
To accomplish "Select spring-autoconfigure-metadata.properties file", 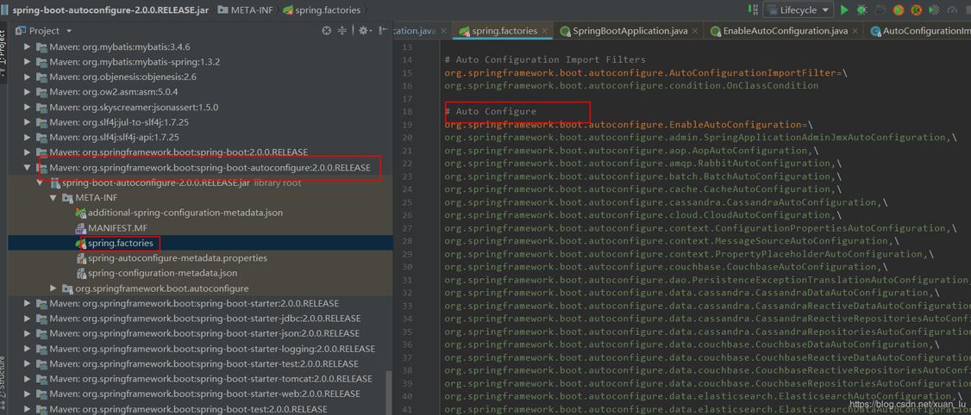I will [177, 258].
